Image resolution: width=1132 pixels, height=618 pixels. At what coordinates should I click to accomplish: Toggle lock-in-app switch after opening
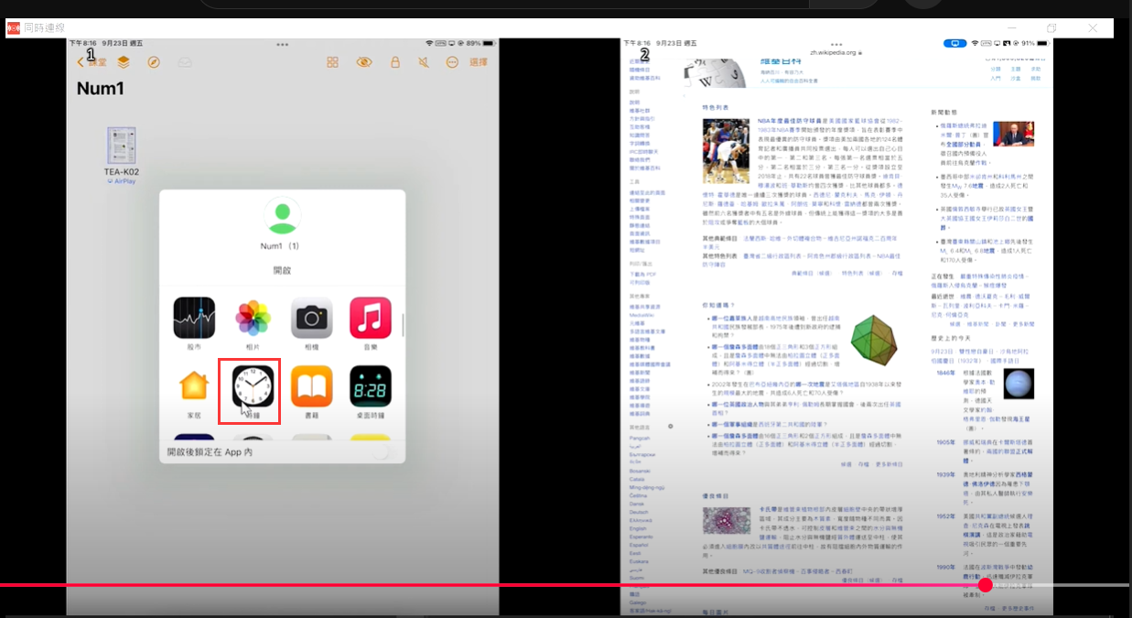tap(373, 451)
